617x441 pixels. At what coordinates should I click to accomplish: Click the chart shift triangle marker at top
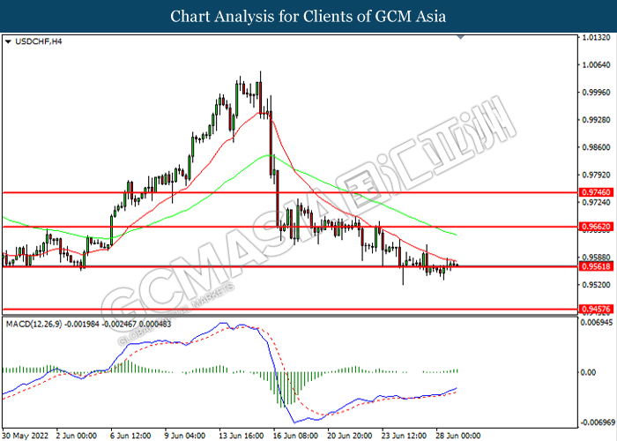coord(461,37)
